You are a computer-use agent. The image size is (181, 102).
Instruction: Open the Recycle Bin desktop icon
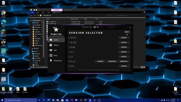[3, 4]
